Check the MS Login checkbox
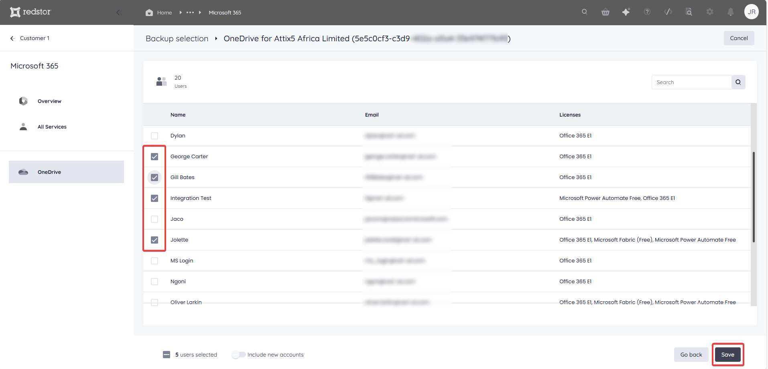This screenshot has height=369, width=768. (154, 261)
